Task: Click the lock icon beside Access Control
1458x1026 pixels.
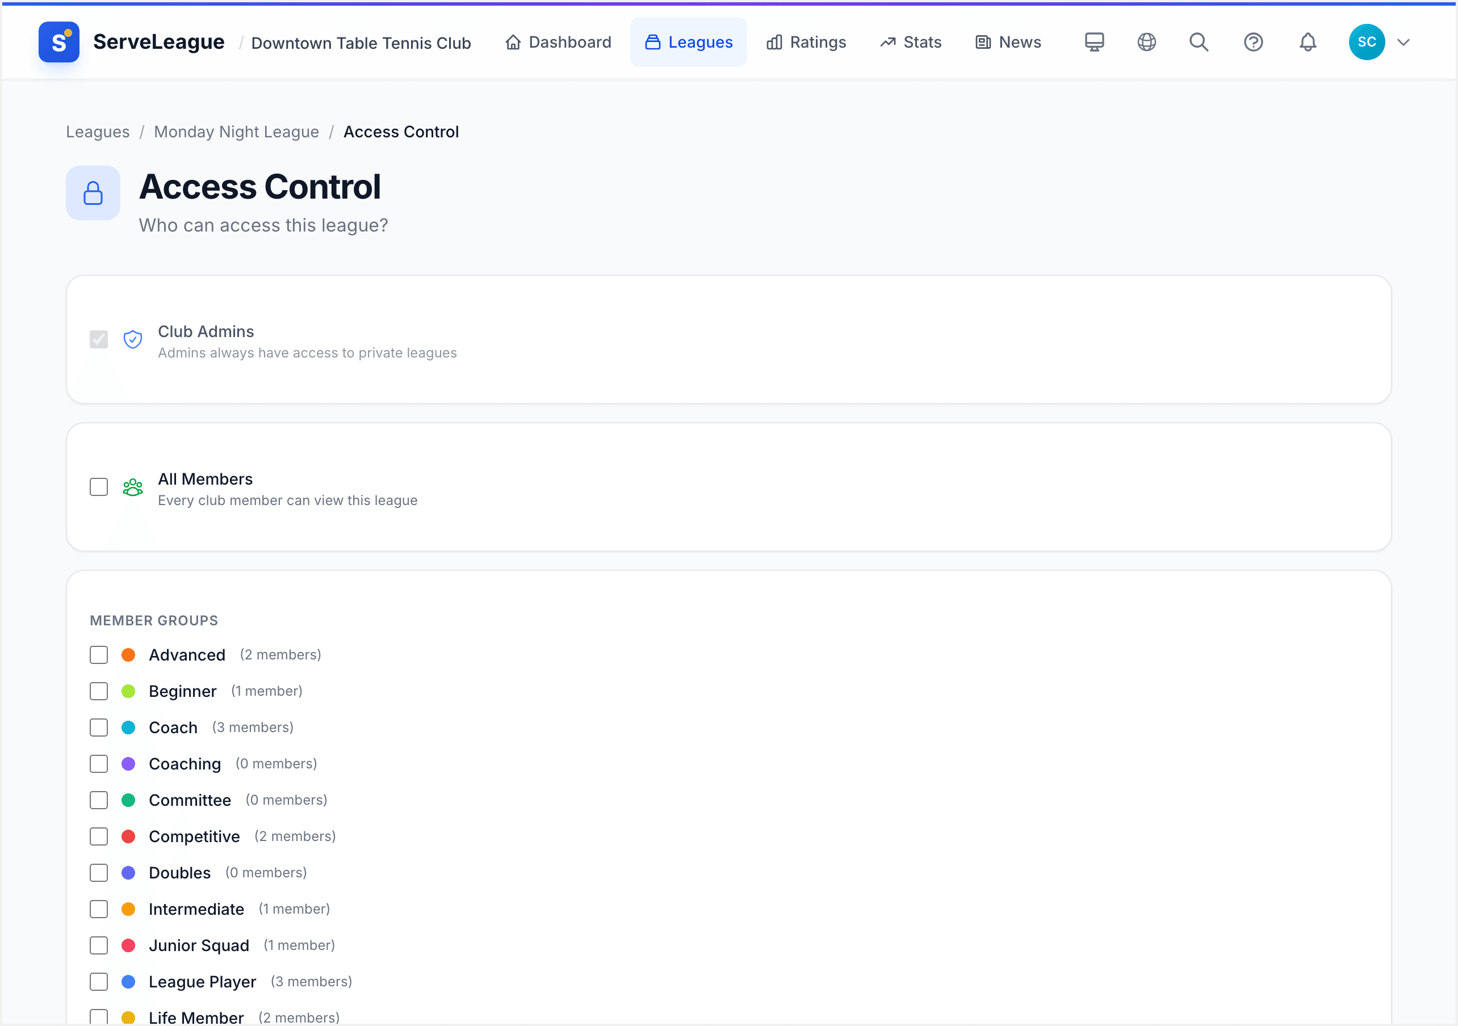Action: click(x=93, y=193)
